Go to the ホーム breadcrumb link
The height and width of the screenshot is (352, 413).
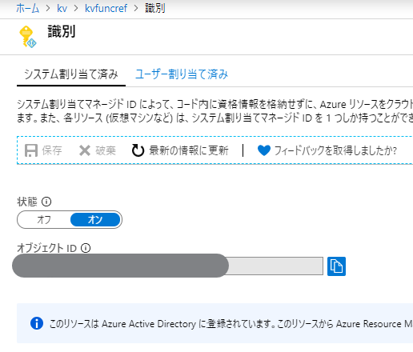tap(28, 9)
